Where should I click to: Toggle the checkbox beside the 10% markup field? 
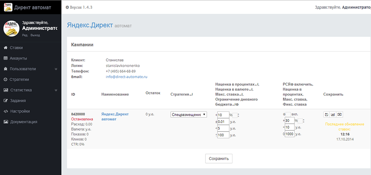[x=236, y=115]
